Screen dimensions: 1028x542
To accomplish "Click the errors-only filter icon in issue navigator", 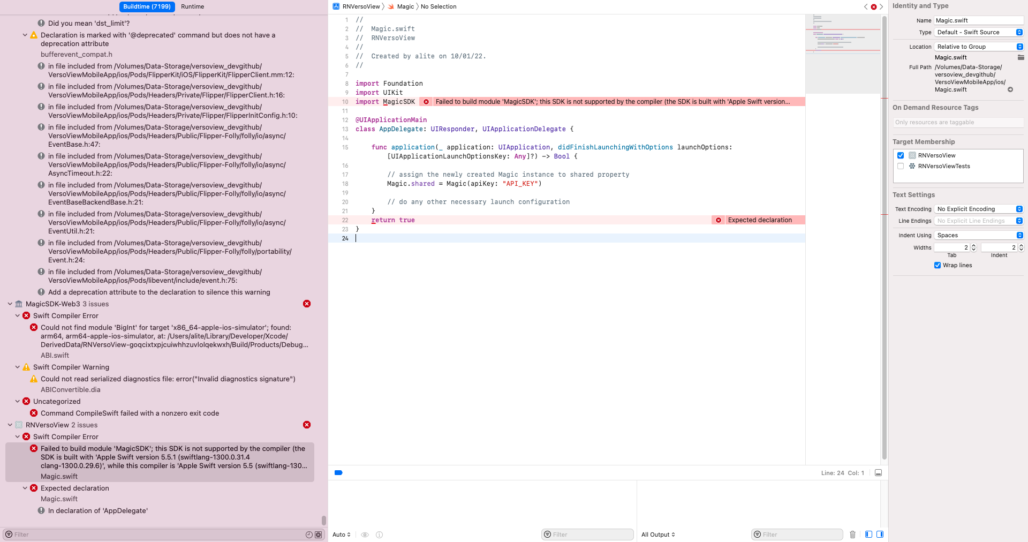I will (x=319, y=535).
